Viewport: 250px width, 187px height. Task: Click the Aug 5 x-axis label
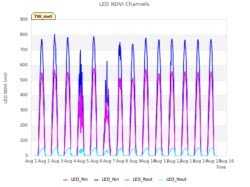coord(83,161)
